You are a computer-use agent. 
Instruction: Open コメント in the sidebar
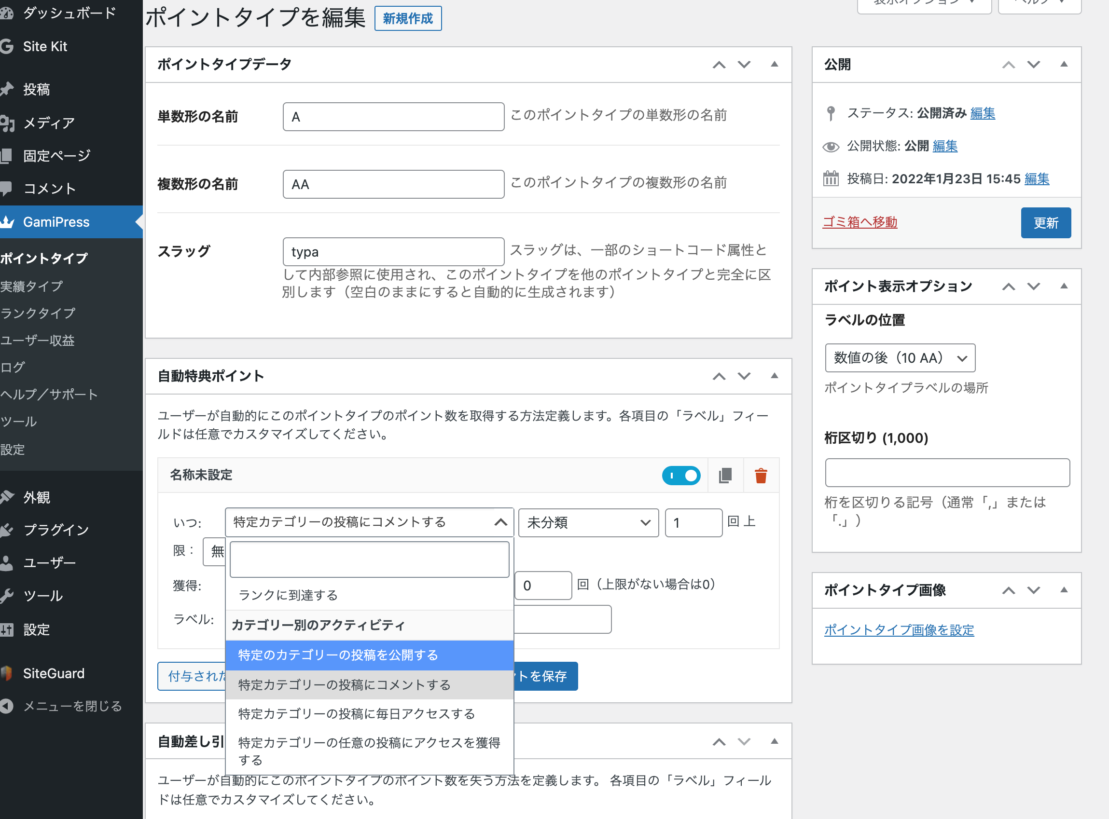49,189
